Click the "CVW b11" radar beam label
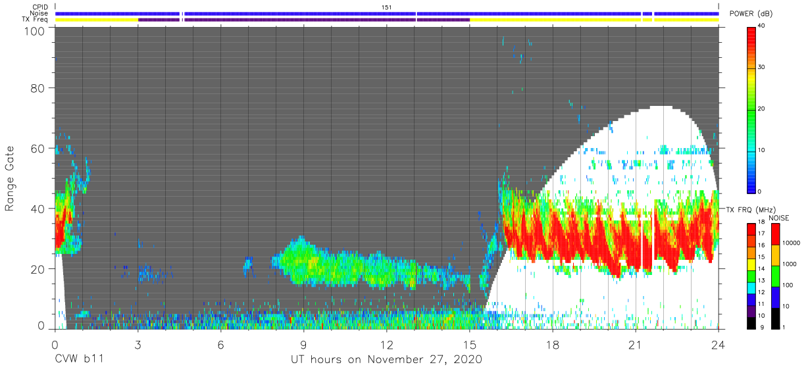 pos(78,360)
